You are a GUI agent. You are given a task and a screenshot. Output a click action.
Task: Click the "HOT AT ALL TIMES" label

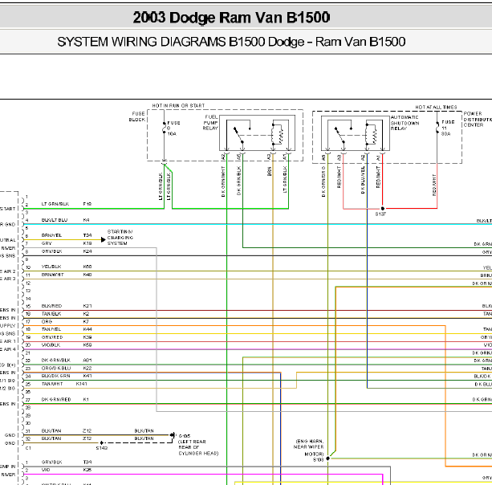click(436, 108)
